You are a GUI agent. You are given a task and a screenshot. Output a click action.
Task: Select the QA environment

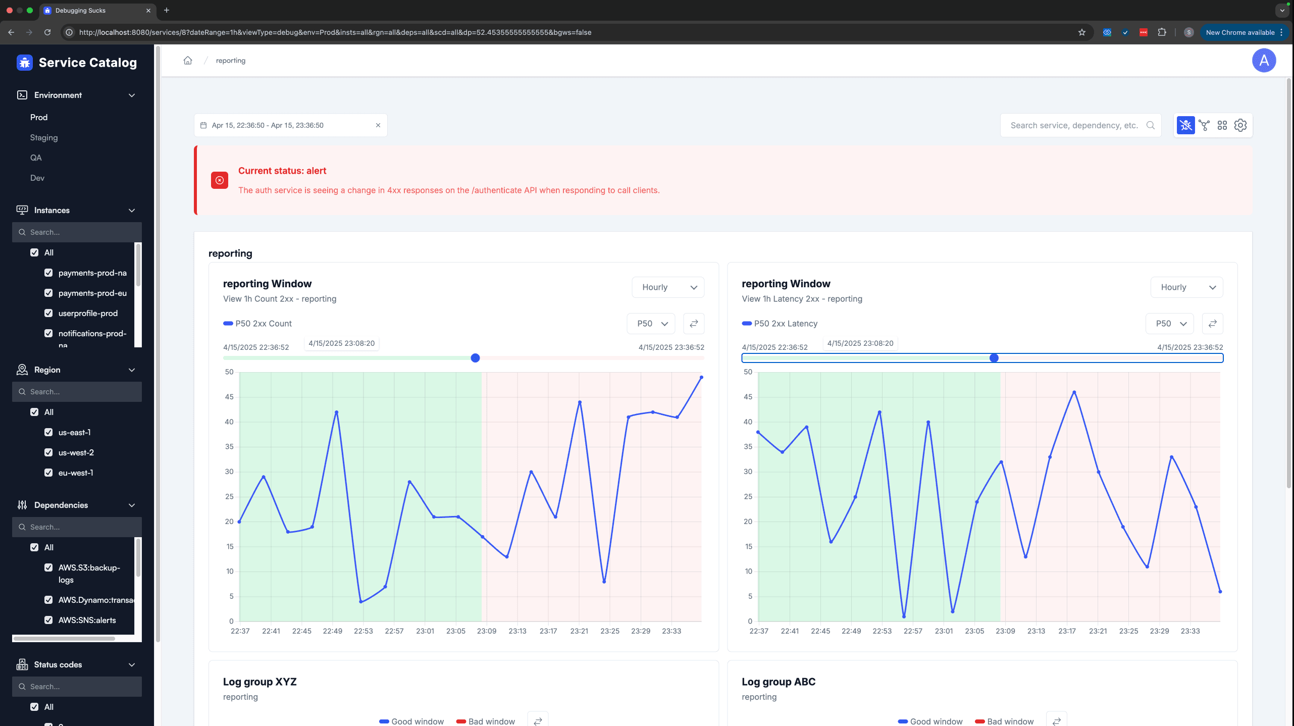click(36, 158)
